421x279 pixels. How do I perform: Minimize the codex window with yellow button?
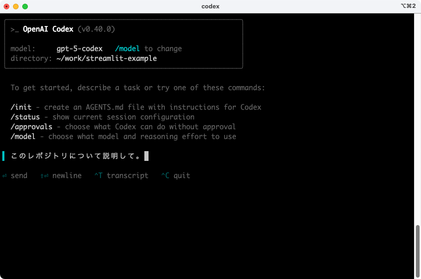point(16,7)
